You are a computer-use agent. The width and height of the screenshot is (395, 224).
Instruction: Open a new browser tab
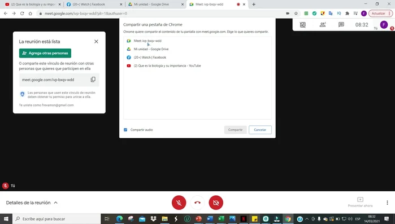(254, 5)
